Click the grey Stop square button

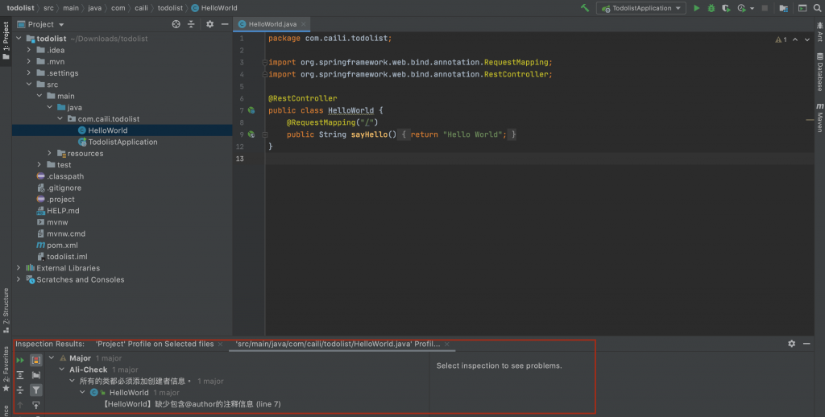[x=765, y=8]
